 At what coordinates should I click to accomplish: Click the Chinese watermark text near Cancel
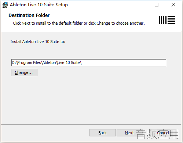[x=157, y=134]
